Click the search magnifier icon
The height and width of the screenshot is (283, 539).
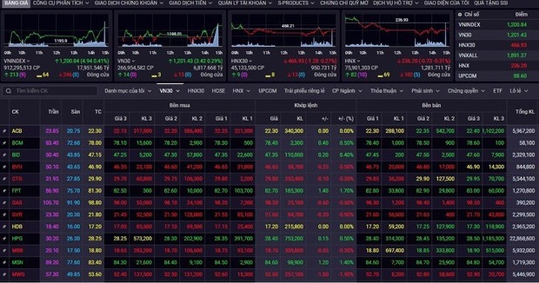pos(8,91)
